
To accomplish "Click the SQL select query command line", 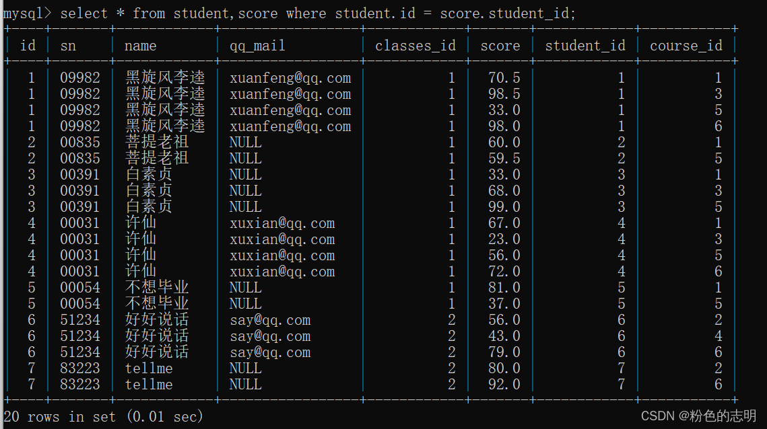I will click(290, 13).
